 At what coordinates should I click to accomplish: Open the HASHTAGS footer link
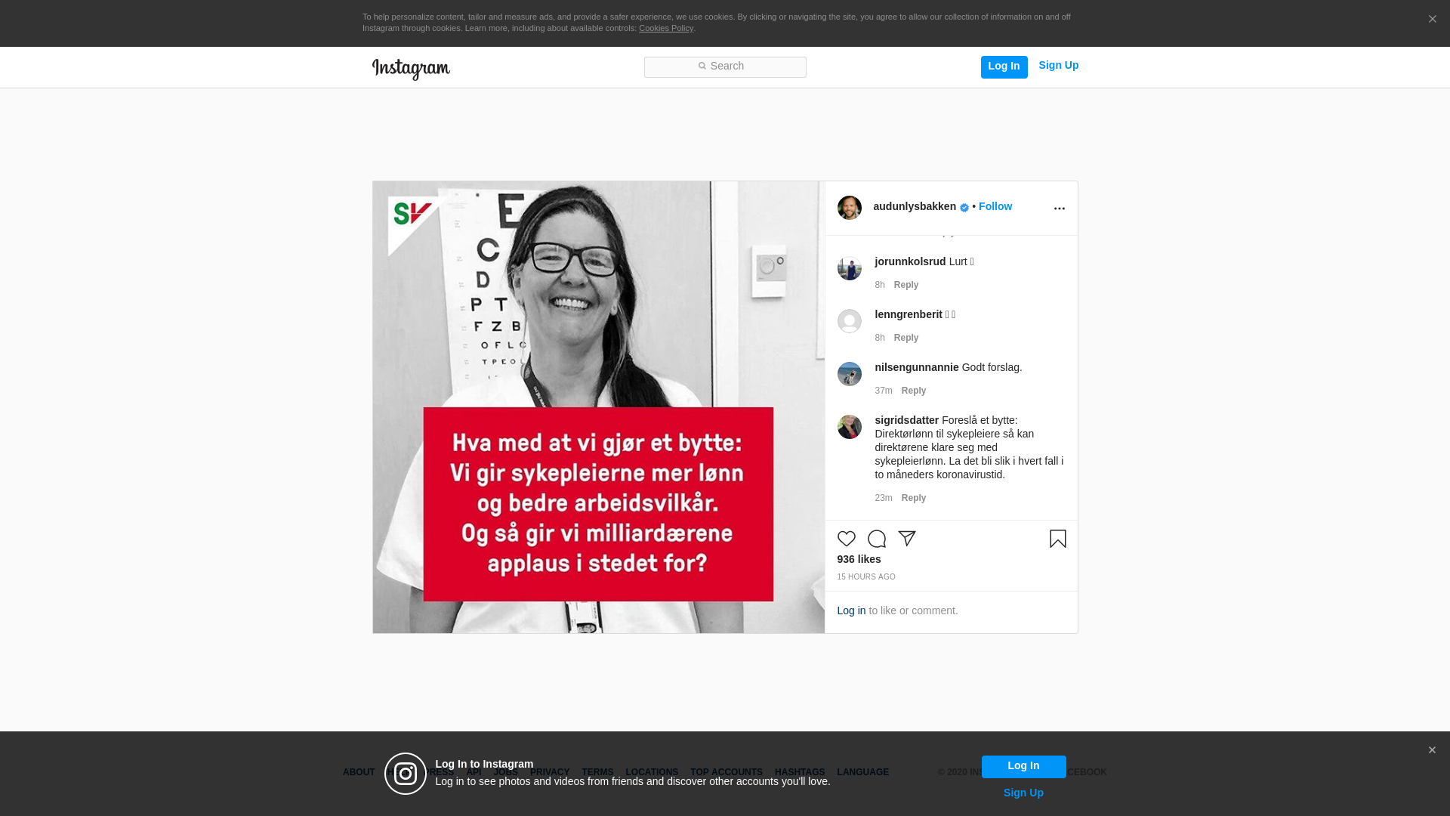(800, 772)
